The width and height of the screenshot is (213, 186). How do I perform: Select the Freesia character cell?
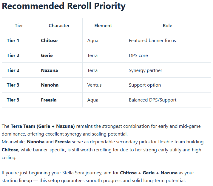[x=49, y=100]
